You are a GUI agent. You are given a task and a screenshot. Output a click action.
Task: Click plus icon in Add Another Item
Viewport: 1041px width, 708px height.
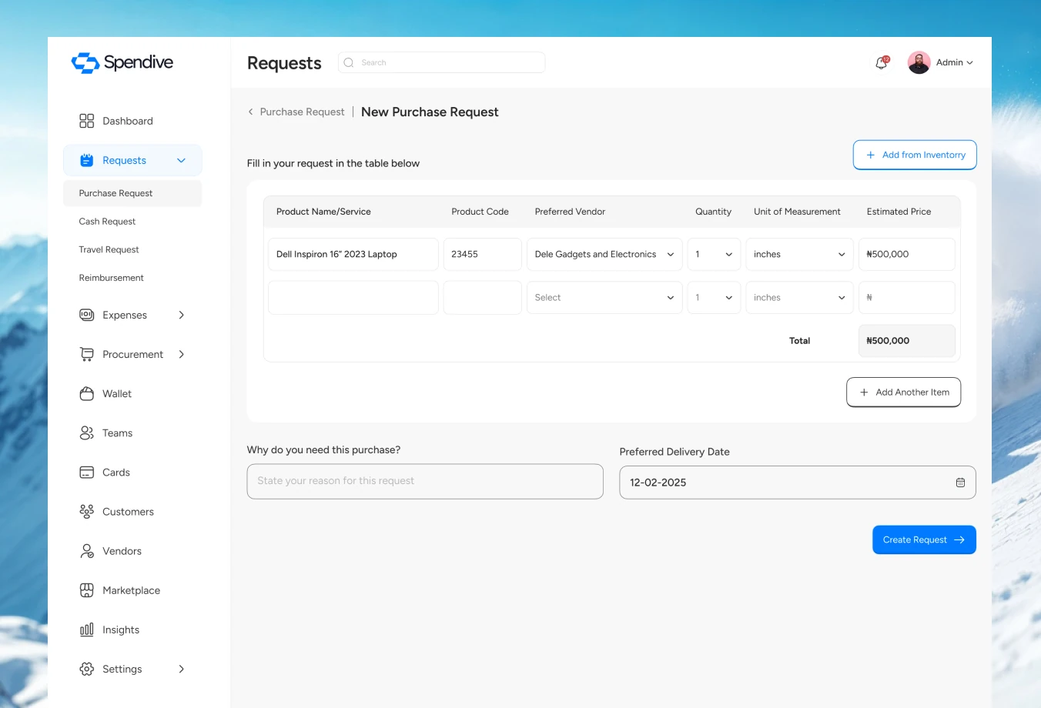pos(864,392)
